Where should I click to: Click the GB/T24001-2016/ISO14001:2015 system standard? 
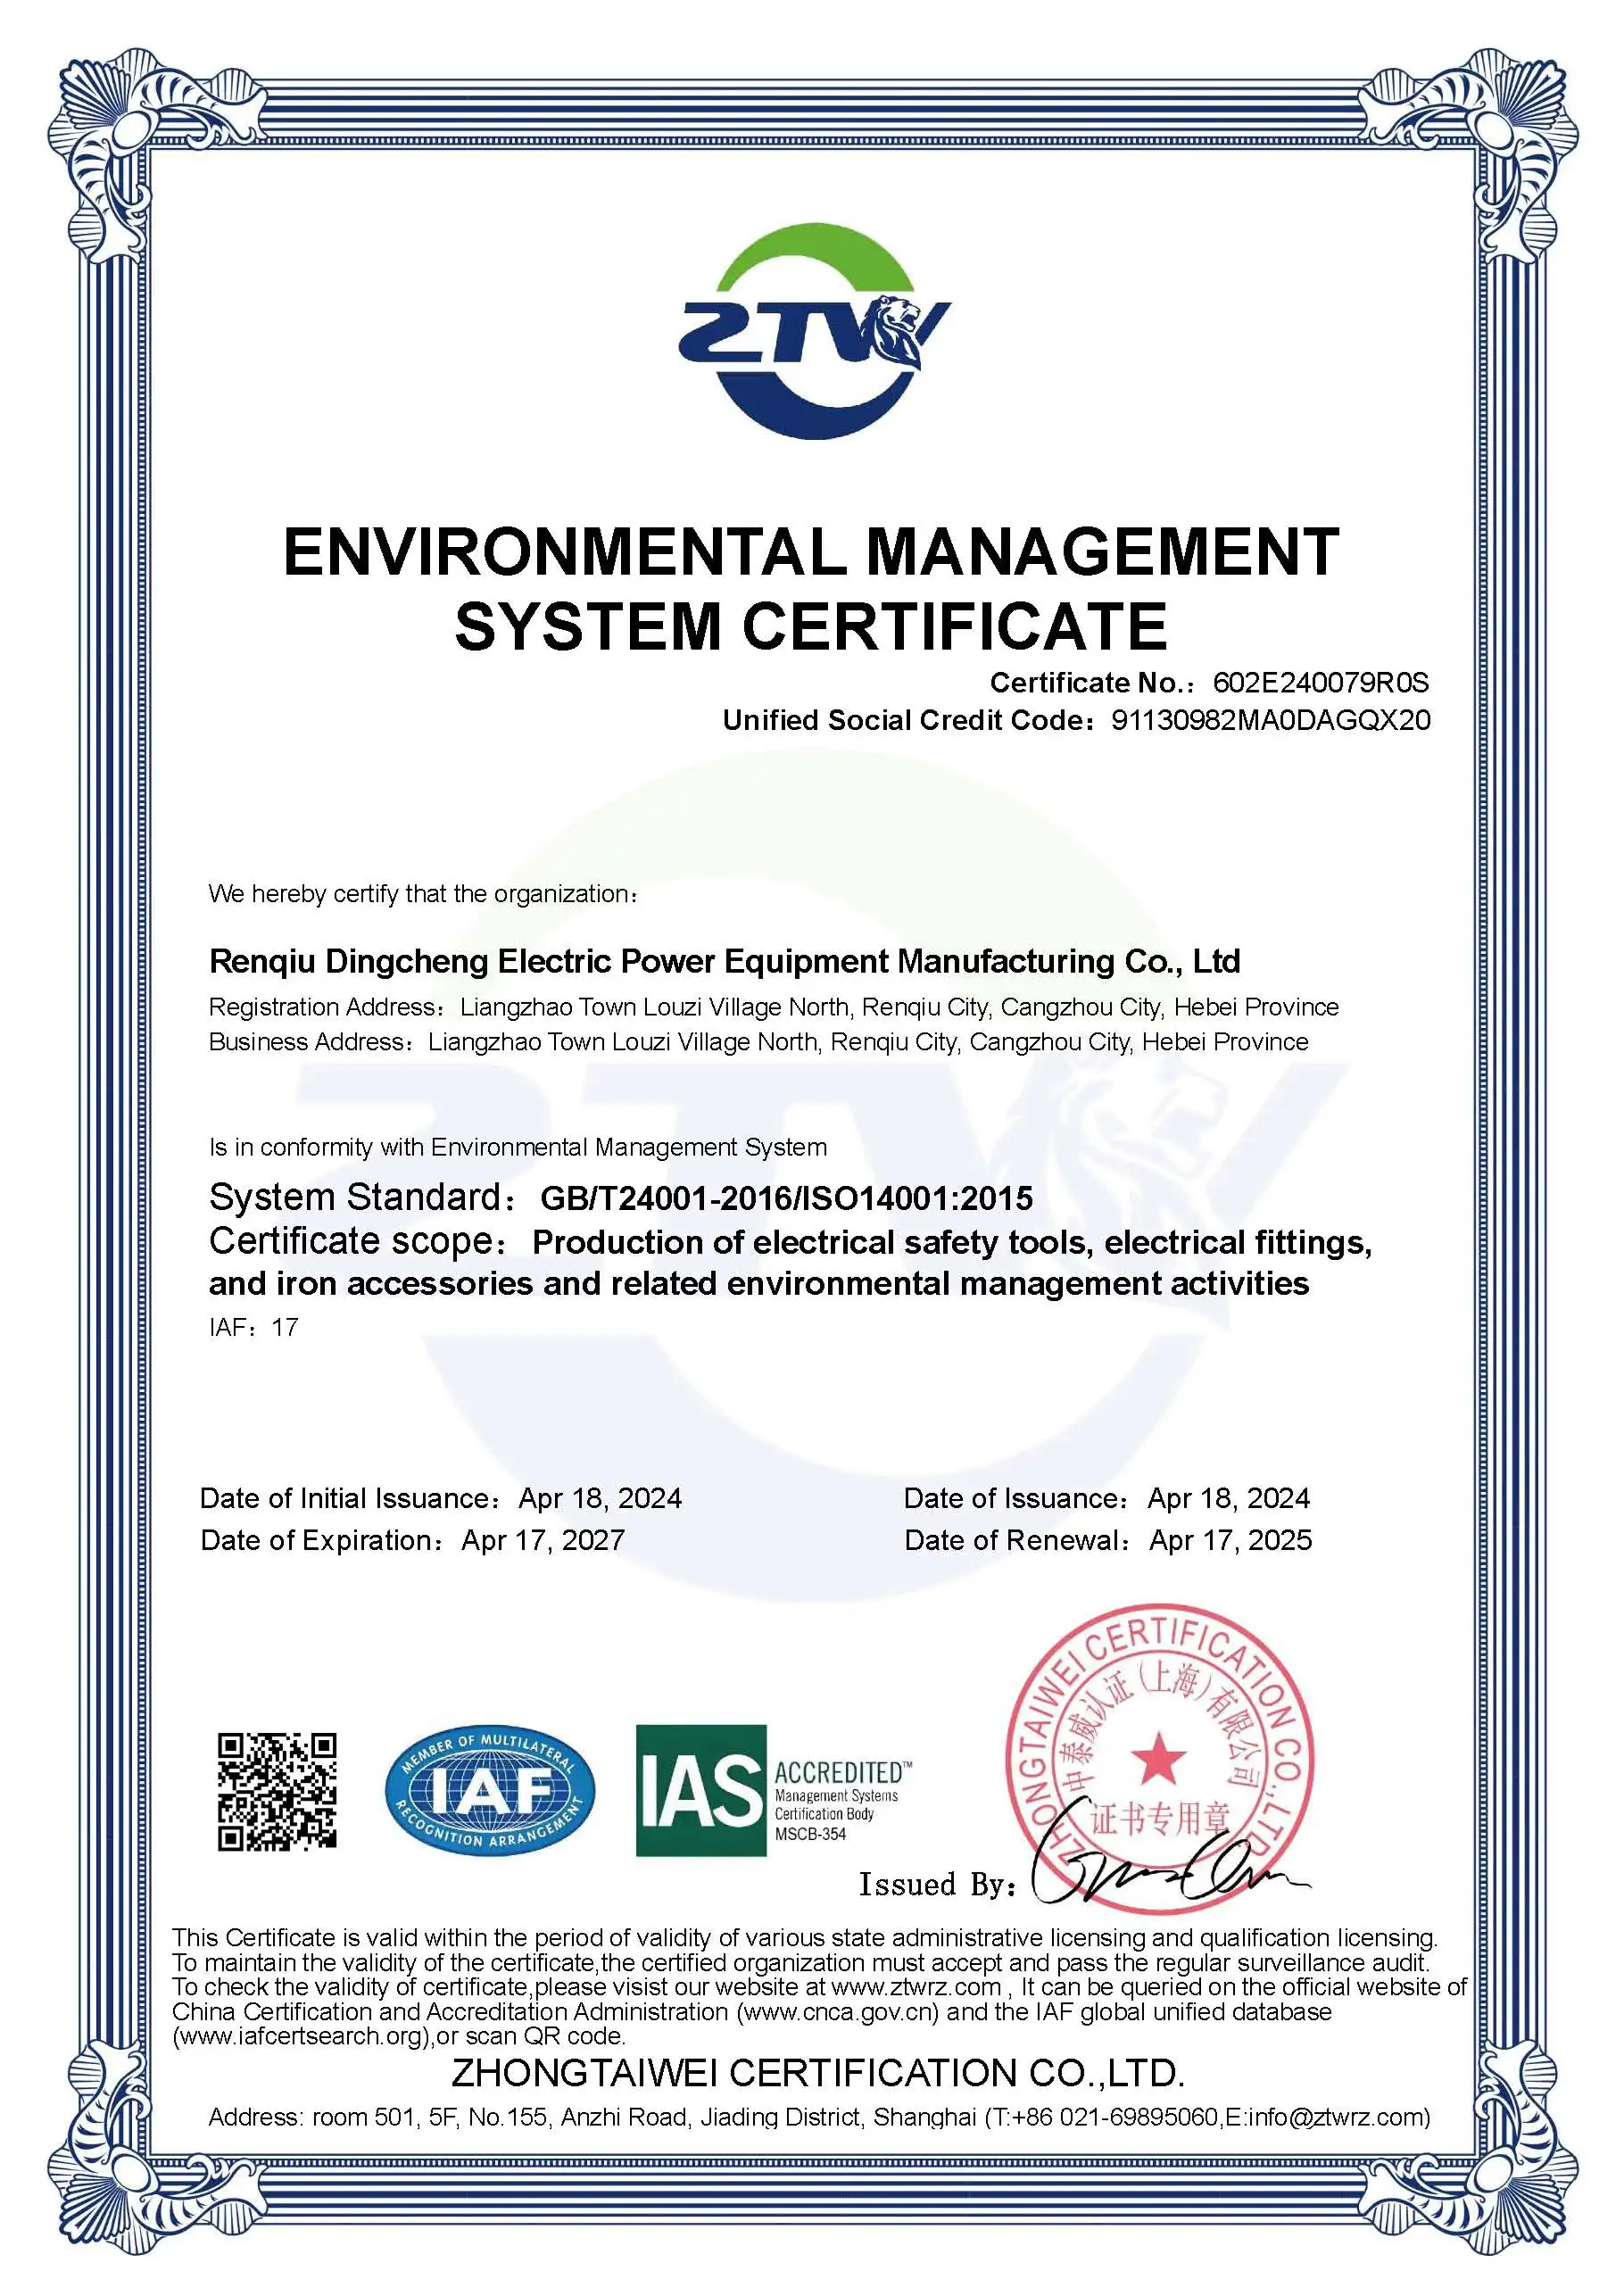tap(786, 1198)
